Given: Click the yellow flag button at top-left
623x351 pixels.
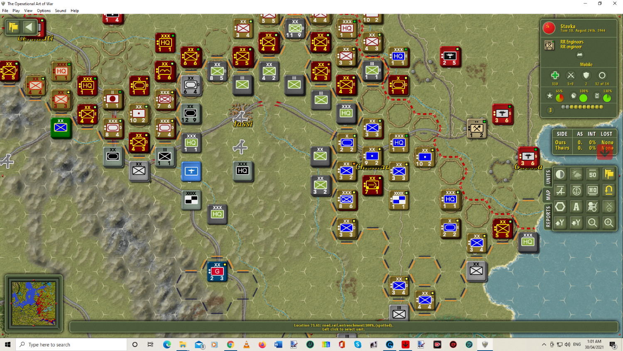Looking at the screenshot, I should [x=14, y=27].
